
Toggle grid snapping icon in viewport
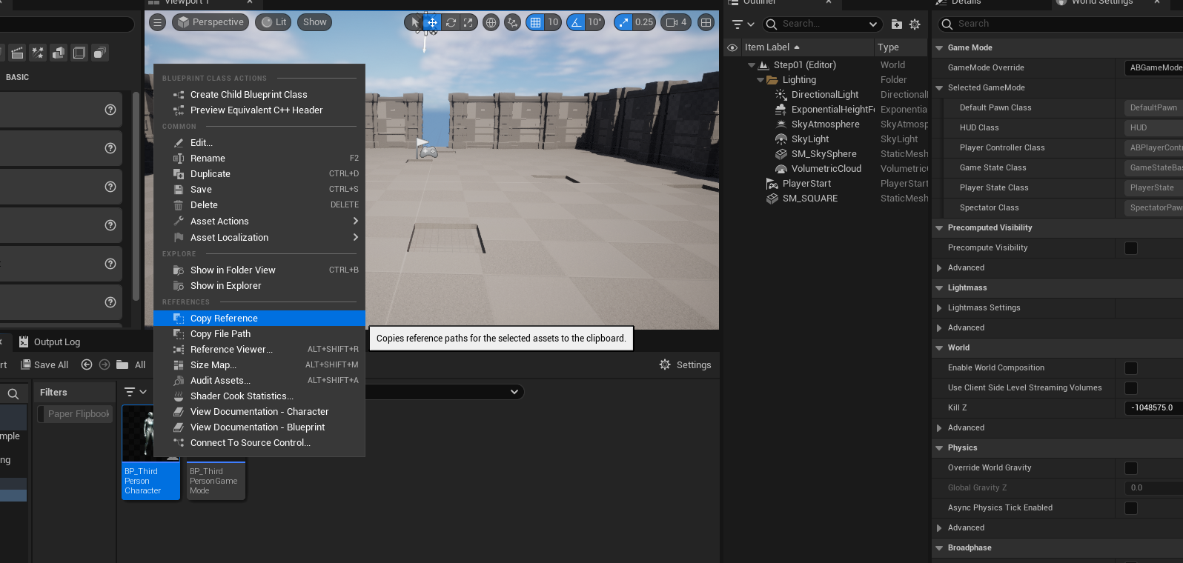pyautogui.click(x=535, y=22)
